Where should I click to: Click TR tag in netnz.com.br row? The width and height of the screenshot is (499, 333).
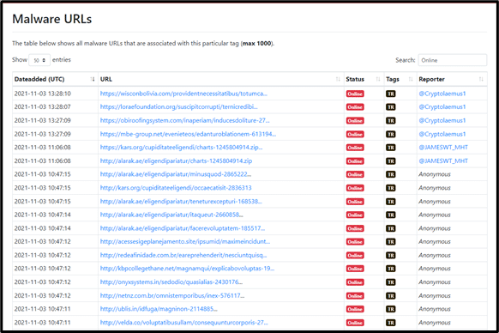pyautogui.click(x=391, y=296)
